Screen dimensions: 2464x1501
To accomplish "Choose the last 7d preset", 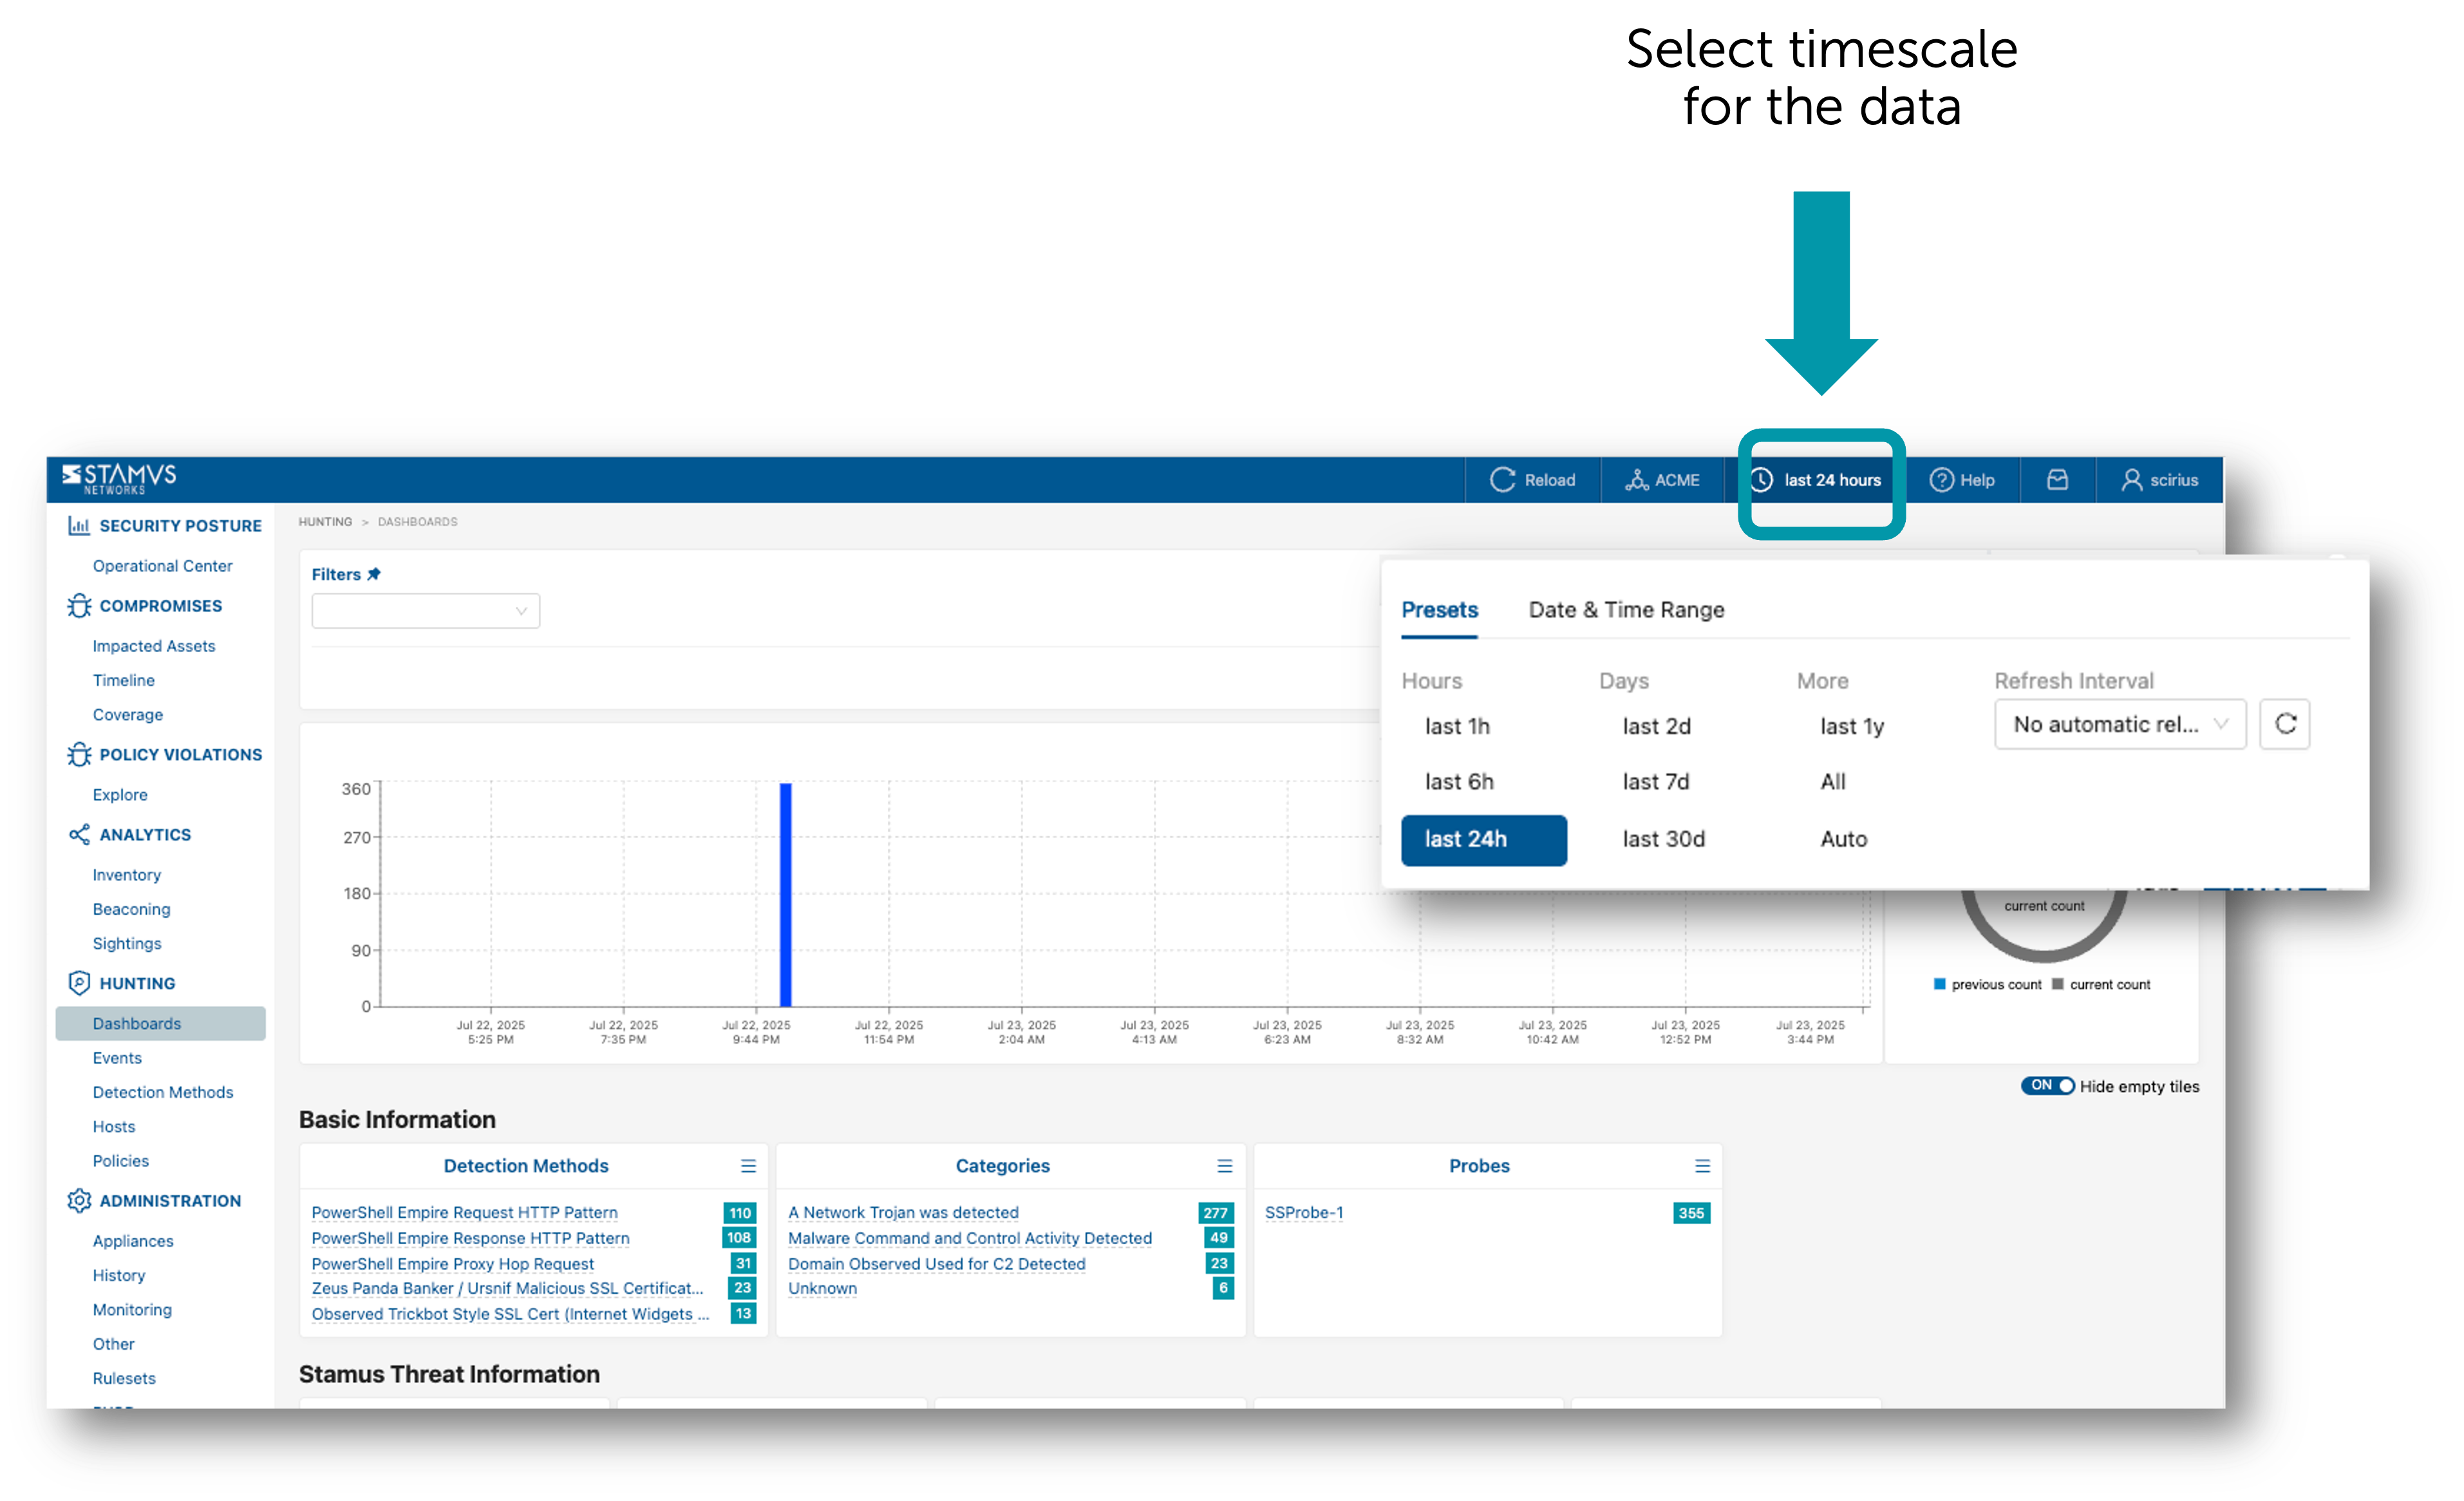I will 1656,782.
